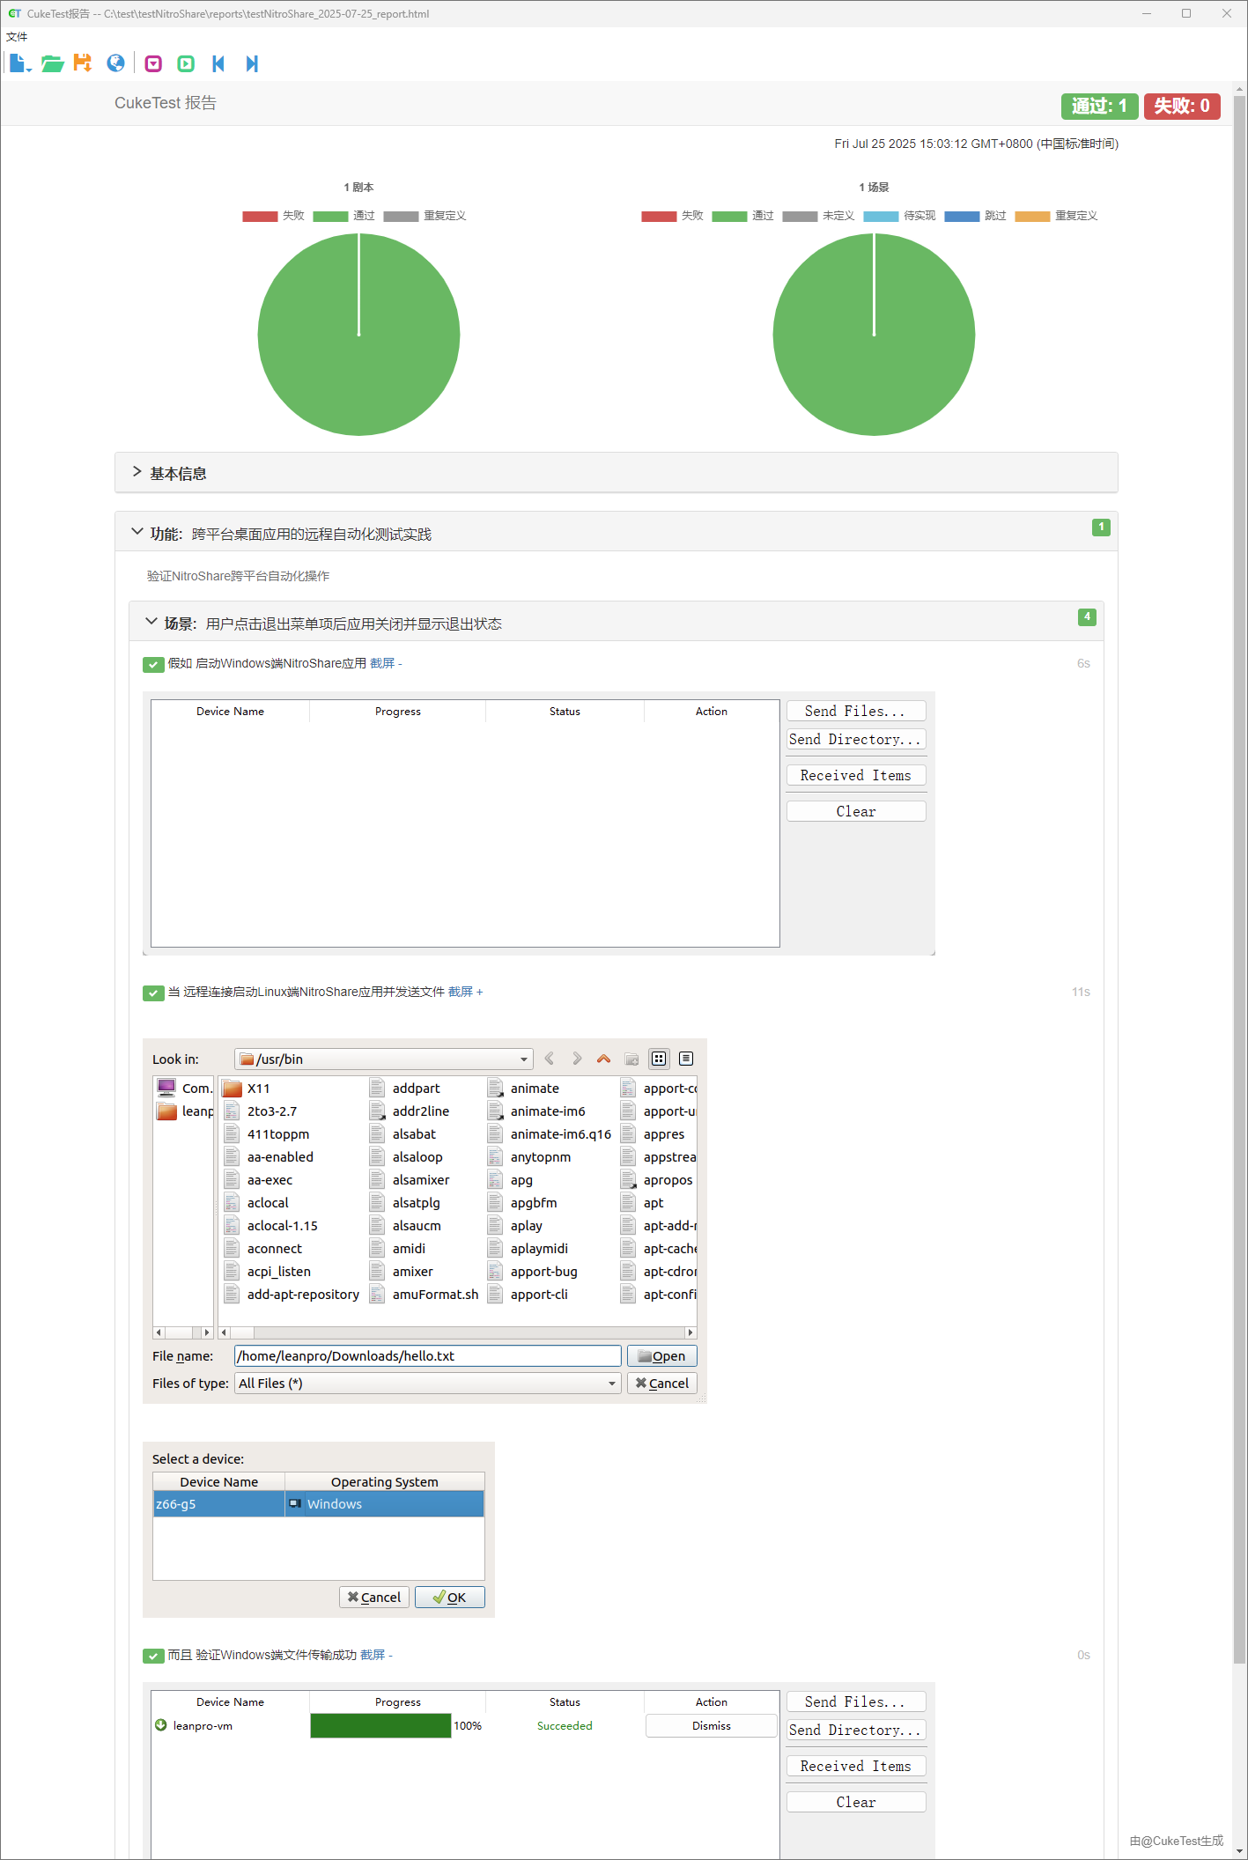The height and width of the screenshot is (1860, 1248).
Task: Click the 通过: 1 passed badge
Action: [1098, 107]
